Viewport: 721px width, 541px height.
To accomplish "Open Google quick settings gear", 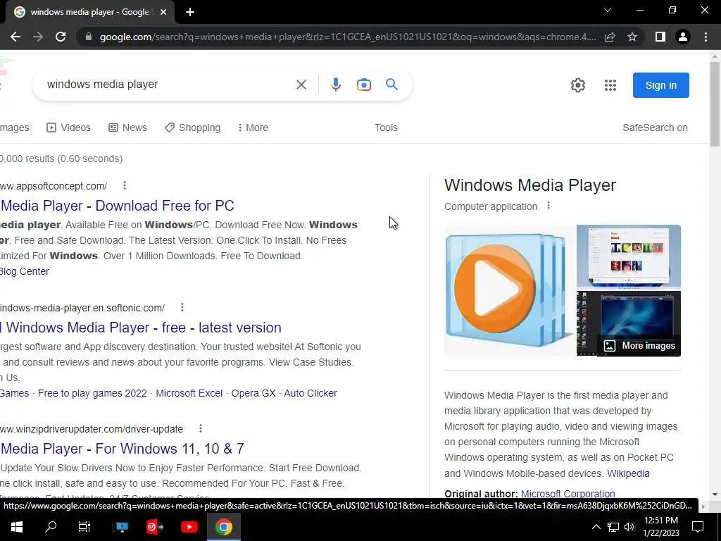I will (578, 85).
